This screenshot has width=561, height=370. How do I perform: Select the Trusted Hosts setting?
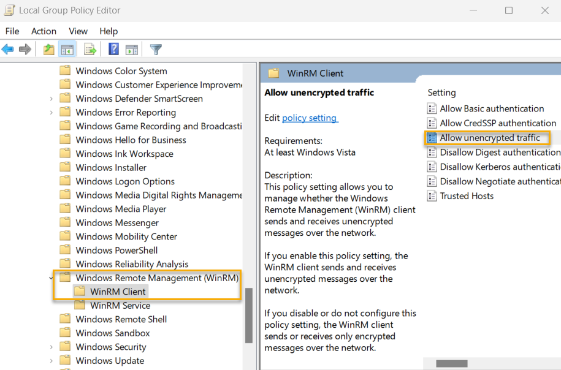pyautogui.click(x=467, y=195)
